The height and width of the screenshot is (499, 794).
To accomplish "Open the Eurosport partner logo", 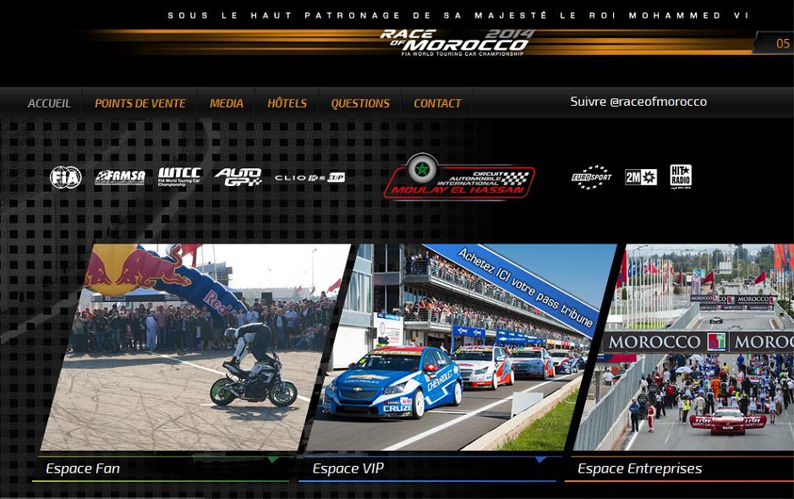I will click(x=591, y=178).
